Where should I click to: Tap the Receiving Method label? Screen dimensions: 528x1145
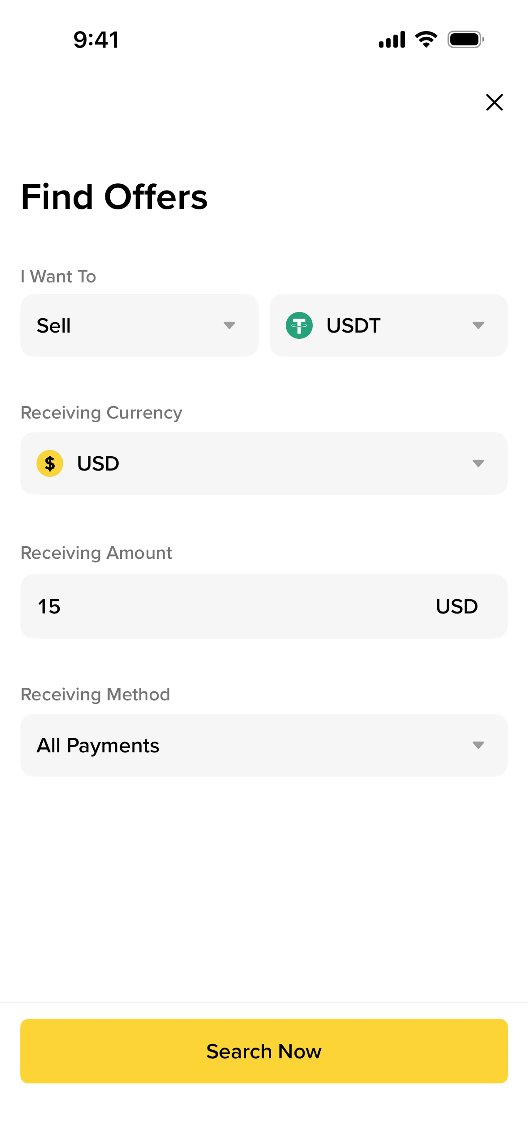click(95, 694)
